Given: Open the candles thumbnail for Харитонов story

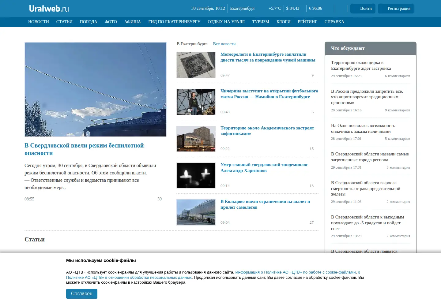Looking at the screenshot, I should coord(196,175).
